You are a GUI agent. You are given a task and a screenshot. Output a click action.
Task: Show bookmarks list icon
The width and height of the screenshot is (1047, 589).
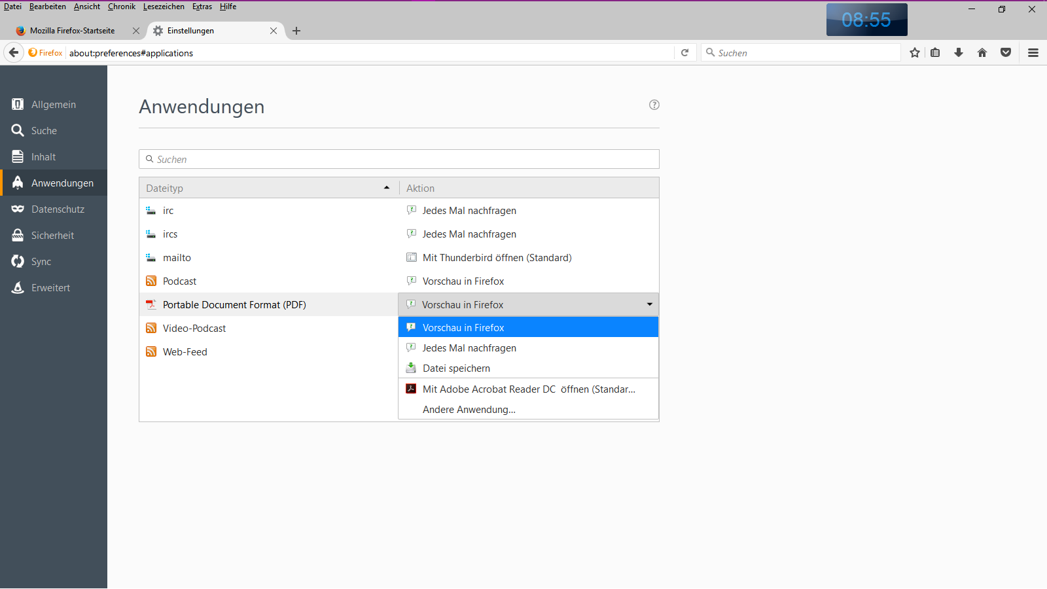tap(935, 53)
